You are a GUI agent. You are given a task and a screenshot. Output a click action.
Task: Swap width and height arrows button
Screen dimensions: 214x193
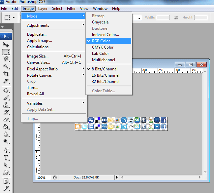coord(176,18)
